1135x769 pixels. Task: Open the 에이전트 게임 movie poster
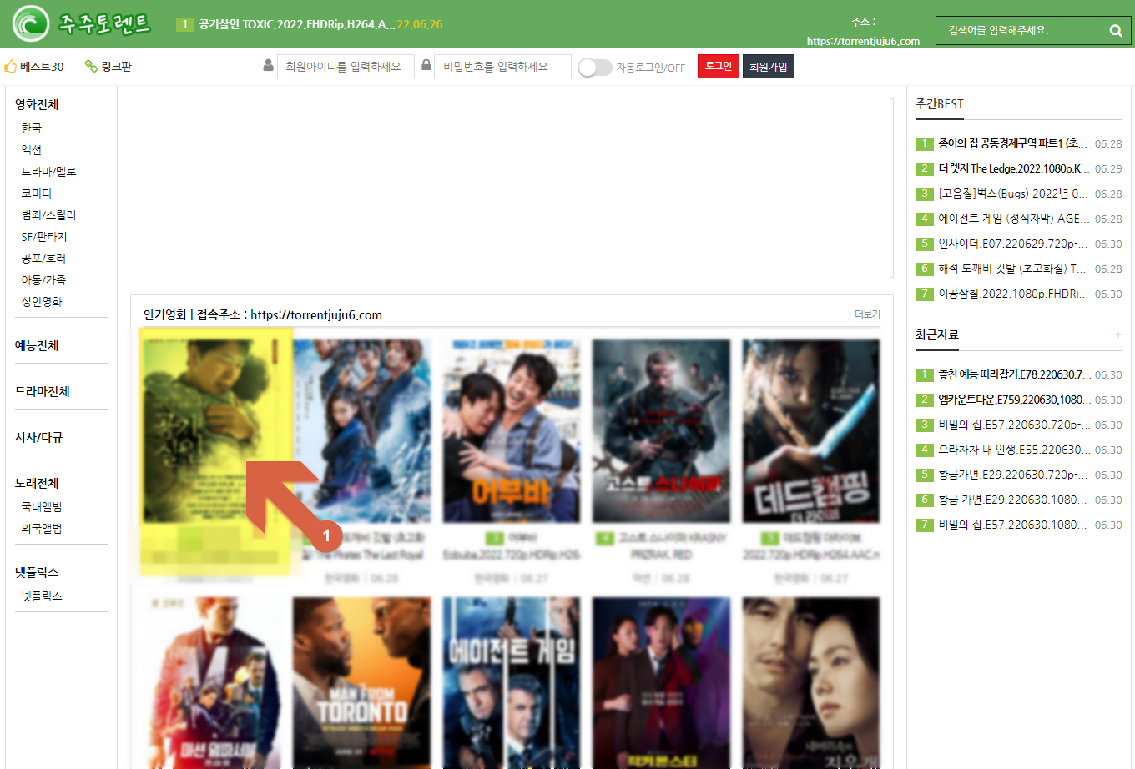(x=512, y=682)
